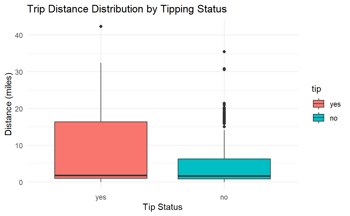350x216 pixels.
Task: Click the upper whisker of the 'yes' box
Action: click(101, 91)
